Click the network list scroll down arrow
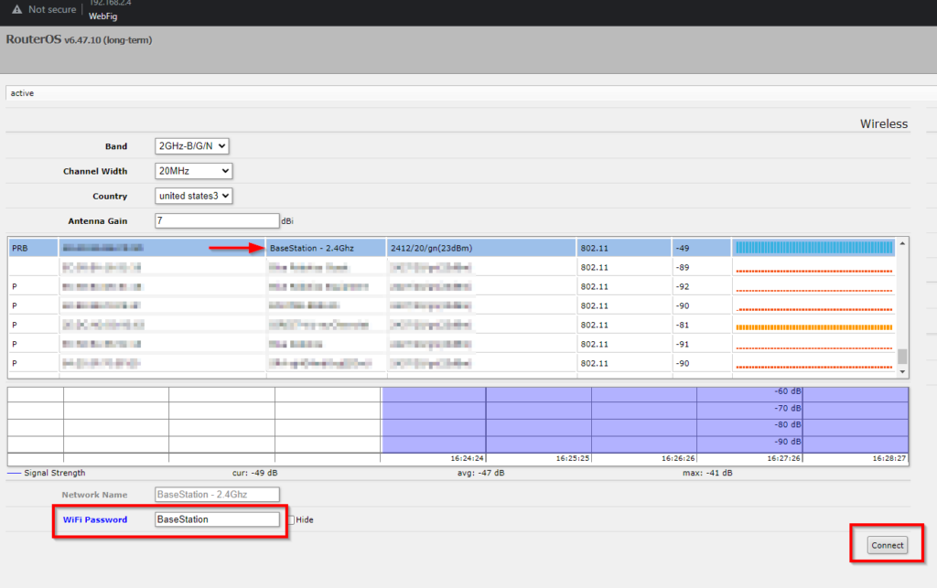Screen dimensions: 937x588 click(x=903, y=372)
